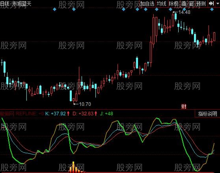Click the 加自选 add to watchlist button
220x173 pixels.
(147, 4)
